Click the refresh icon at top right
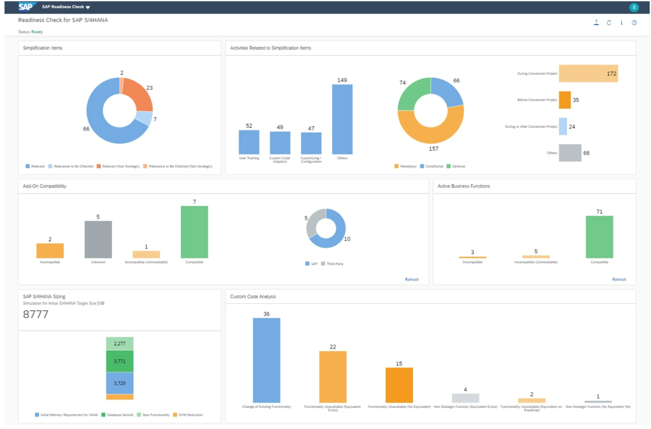 click(609, 23)
